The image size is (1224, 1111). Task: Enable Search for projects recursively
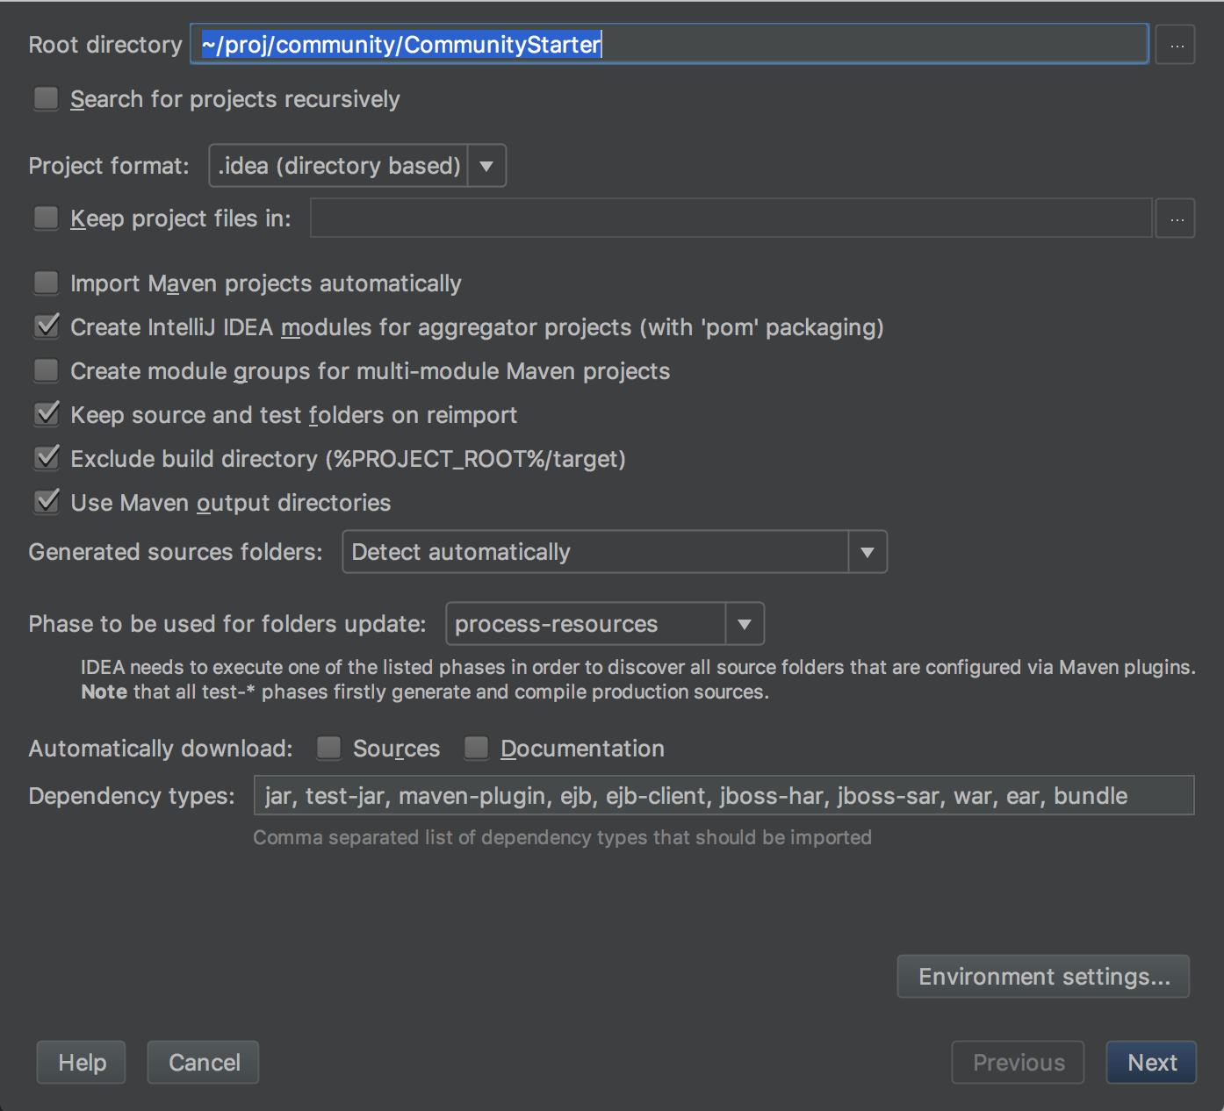pos(46,99)
